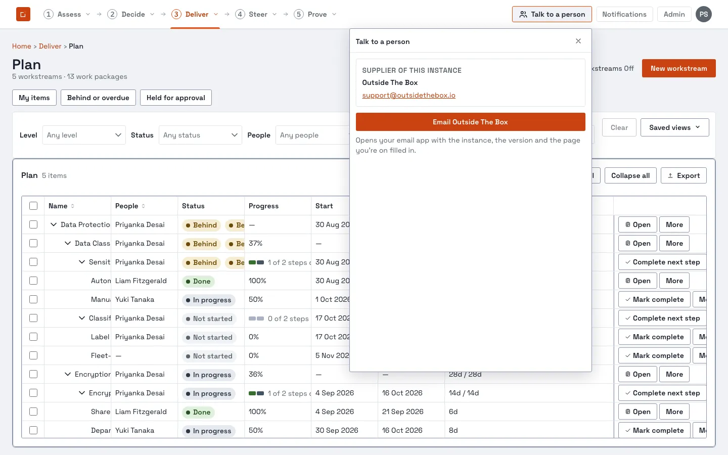Screen dimensions: 728x455
Task: Click the Sensit row progress bar
Action: (x=256, y=263)
